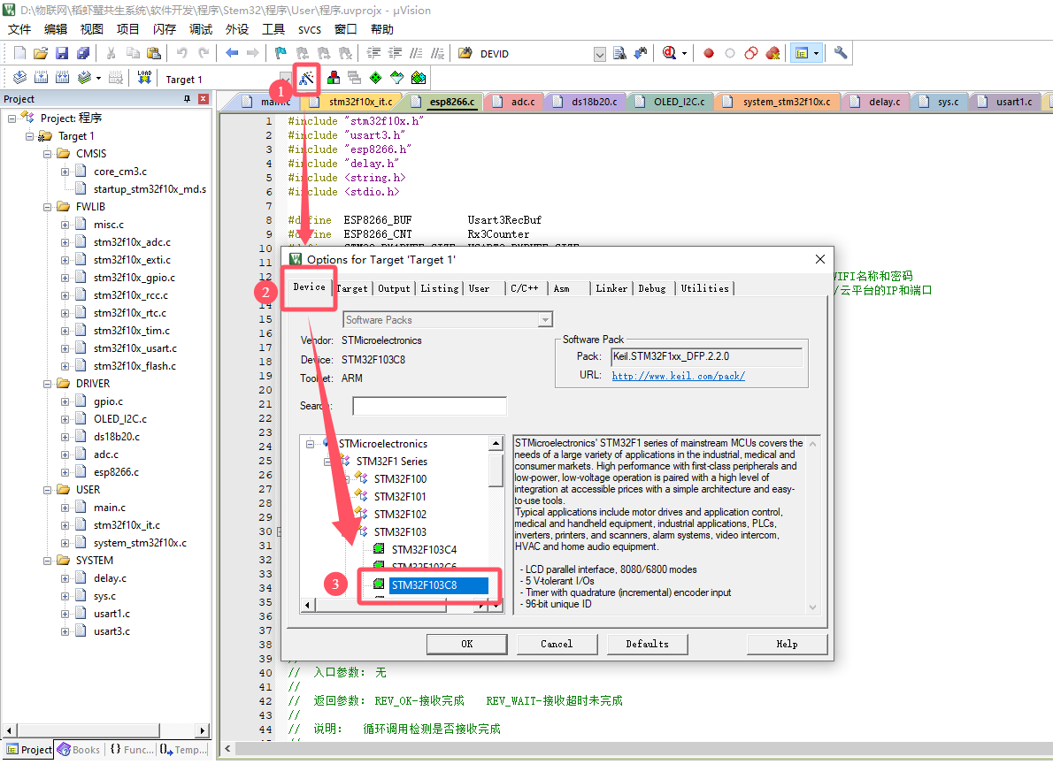Open the Books tab in Project panel
1053x764 pixels.
[x=80, y=750]
